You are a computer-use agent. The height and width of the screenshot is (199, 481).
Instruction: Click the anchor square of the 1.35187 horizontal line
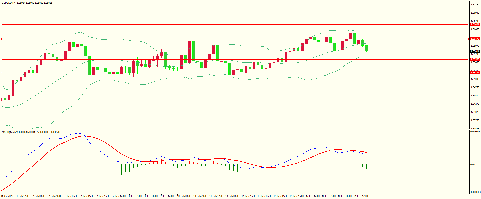point(1,73)
